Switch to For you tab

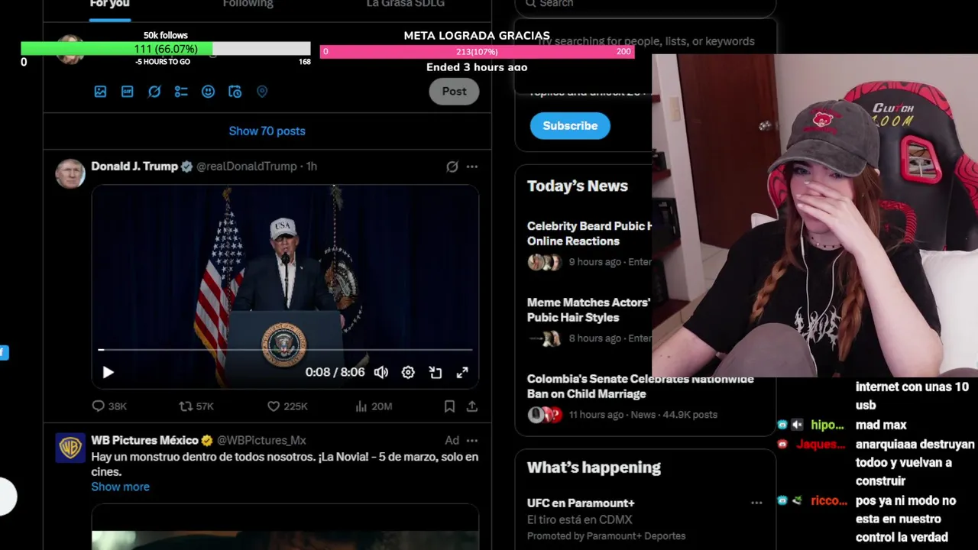click(109, 5)
